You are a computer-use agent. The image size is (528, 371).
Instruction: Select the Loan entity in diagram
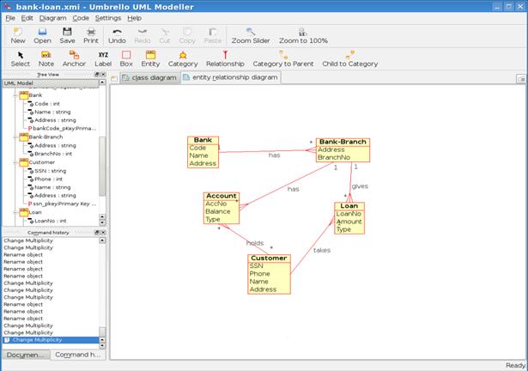pyautogui.click(x=349, y=218)
